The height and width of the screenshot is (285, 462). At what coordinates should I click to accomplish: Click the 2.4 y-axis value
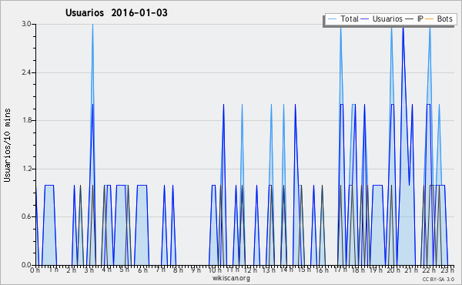(26, 72)
